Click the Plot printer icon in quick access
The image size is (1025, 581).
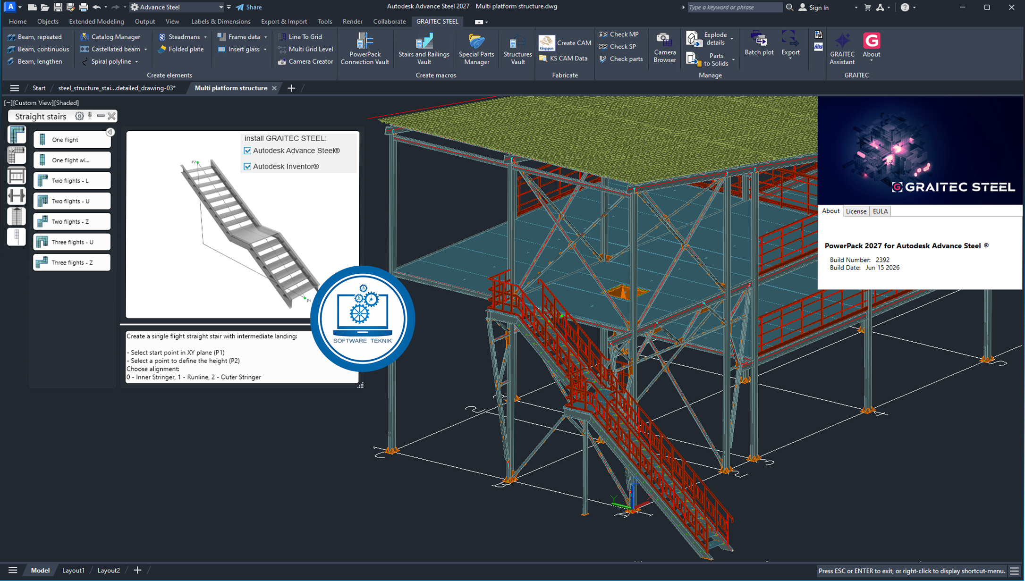pyautogui.click(x=83, y=7)
